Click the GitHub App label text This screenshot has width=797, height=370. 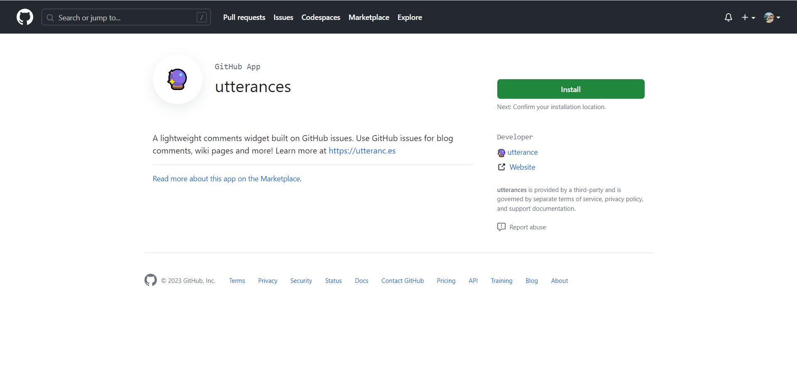click(237, 67)
